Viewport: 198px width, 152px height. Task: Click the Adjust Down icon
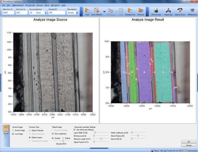180,11
